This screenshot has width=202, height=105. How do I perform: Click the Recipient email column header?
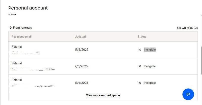(21, 37)
